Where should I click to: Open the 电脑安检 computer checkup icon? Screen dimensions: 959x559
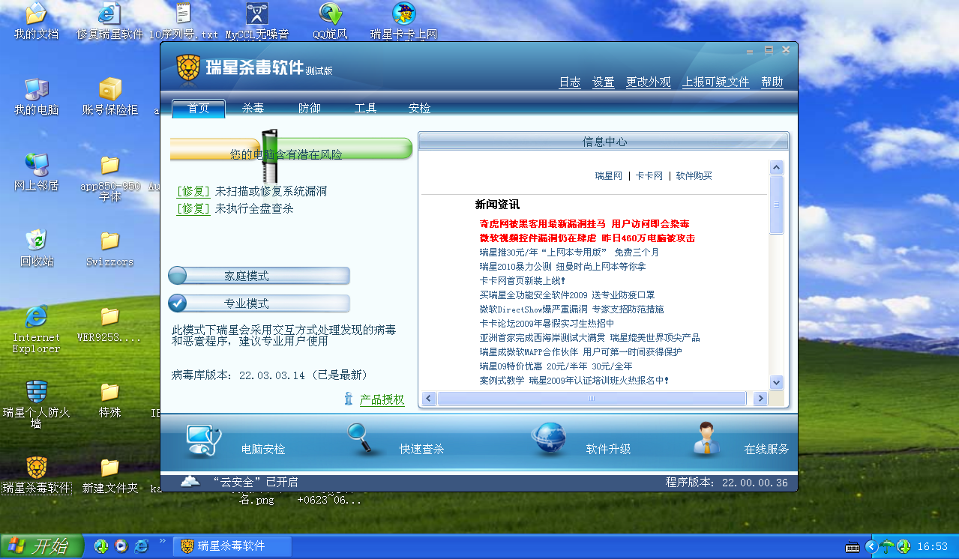[x=203, y=441]
